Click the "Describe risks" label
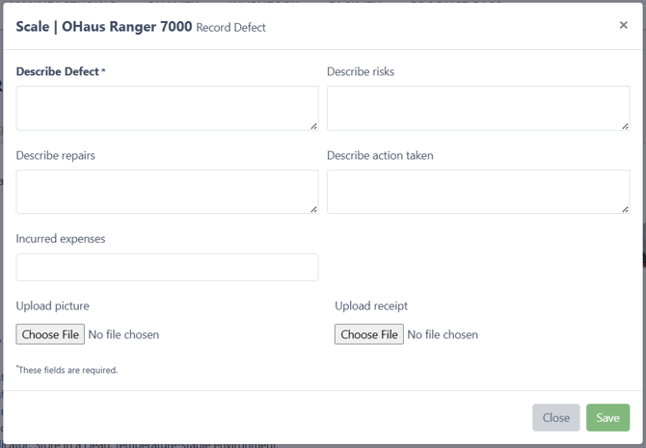This screenshot has height=448, width=646. pos(361,71)
